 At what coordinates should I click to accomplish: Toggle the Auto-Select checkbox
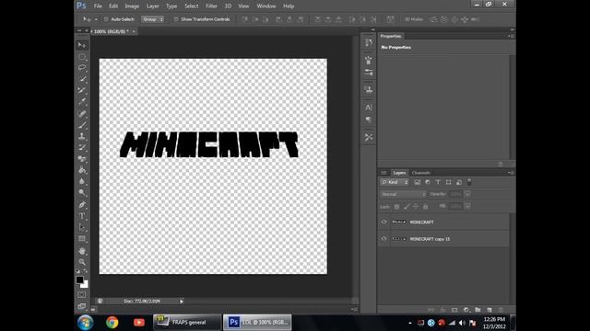pyautogui.click(x=106, y=19)
